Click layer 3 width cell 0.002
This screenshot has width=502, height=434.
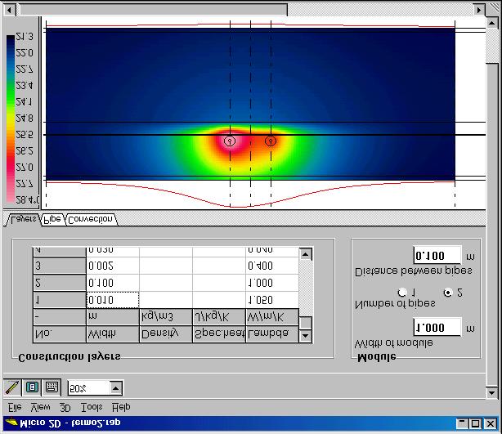coord(113,266)
